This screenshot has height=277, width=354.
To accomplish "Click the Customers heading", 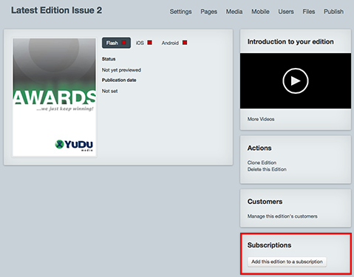I will click(x=265, y=202).
